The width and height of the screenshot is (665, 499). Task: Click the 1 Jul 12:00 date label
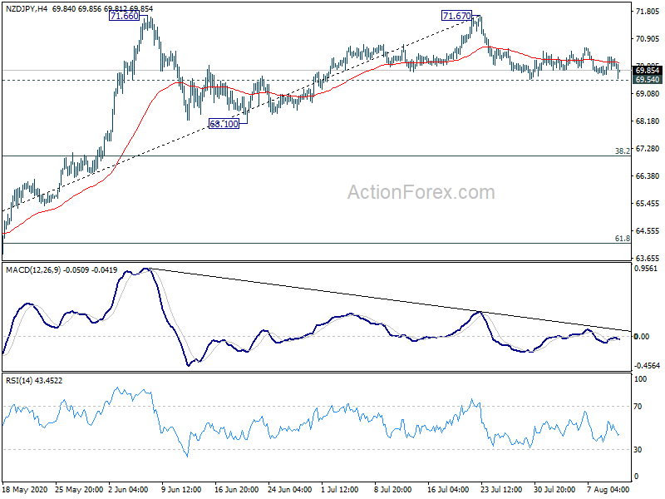[x=340, y=489]
